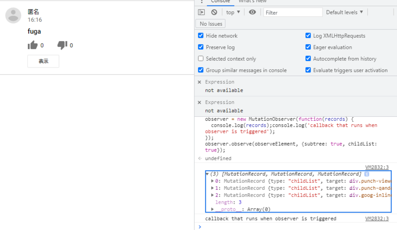397x230 pixels.
Task: Open VM2832:3 link above the array
Action: (377, 167)
